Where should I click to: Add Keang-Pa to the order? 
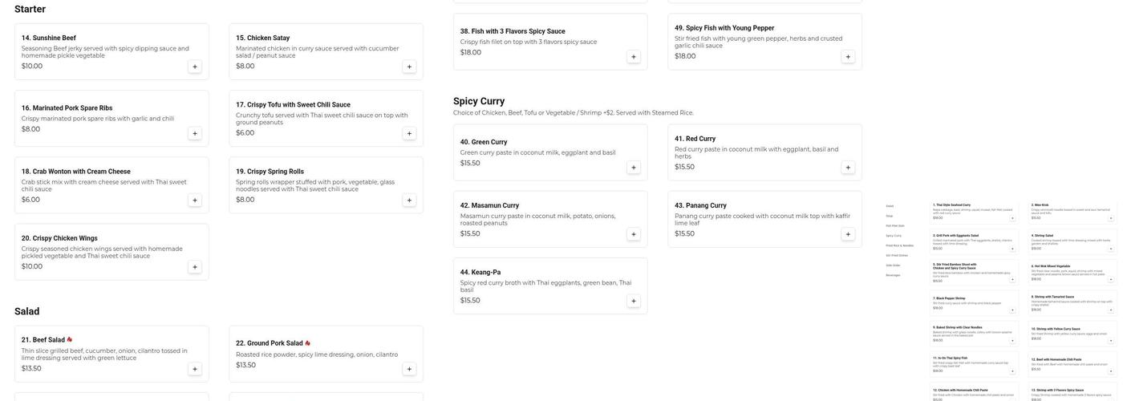[x=633, y=302]
